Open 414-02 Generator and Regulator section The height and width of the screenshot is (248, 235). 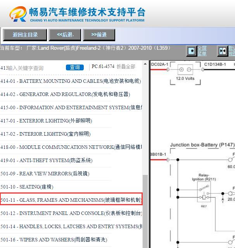click(65, 94)
